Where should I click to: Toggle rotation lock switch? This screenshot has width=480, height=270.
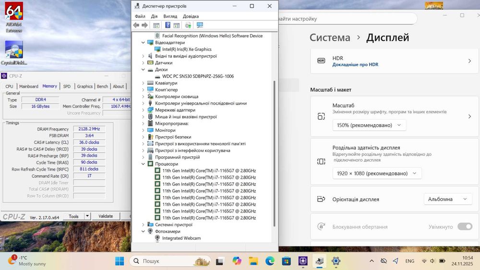tap(465, 226)
